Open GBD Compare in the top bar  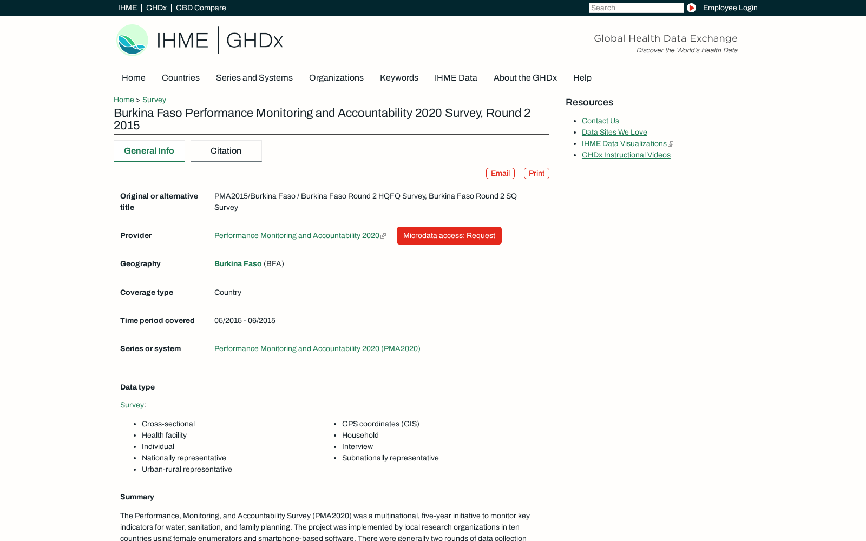click(201, 8)
